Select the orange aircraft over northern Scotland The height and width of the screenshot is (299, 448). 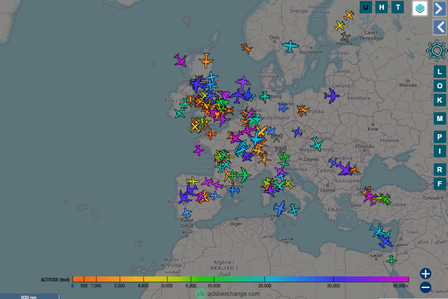tap(206, 60)
